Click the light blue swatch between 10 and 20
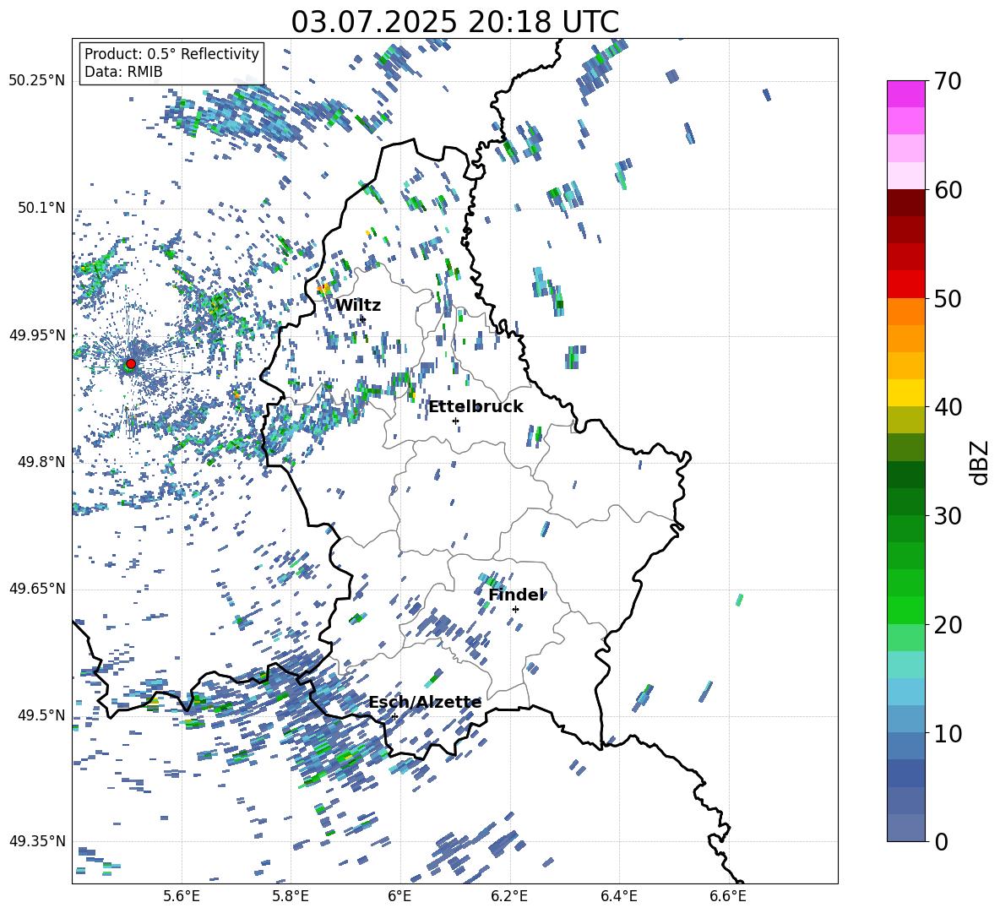 coord(905,692)
